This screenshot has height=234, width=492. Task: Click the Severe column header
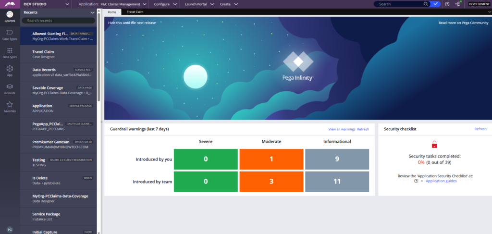point(206,141)
